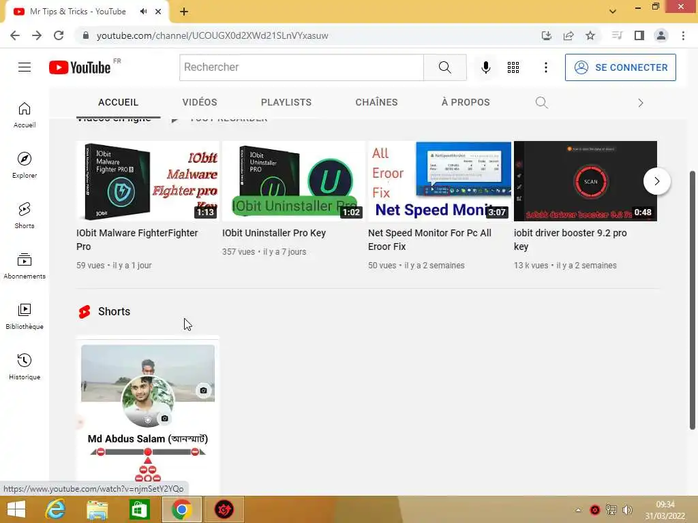Open Abonnements in sidebar

(x=25, y=266)
